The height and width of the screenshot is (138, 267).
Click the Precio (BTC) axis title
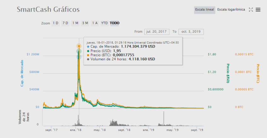(258, 74)
